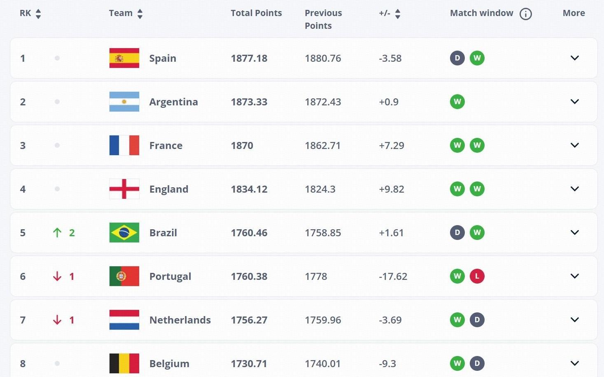The width and height of the screenshot is (604, 377).
Task: Toggle sorting on the RK column
Action: (38, 13)
